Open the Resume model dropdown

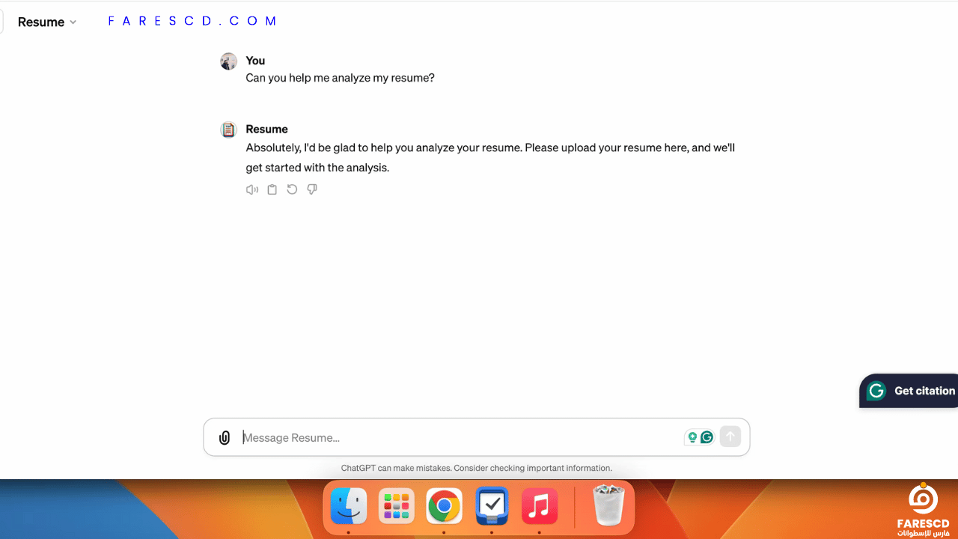click(x=46, y=22)
